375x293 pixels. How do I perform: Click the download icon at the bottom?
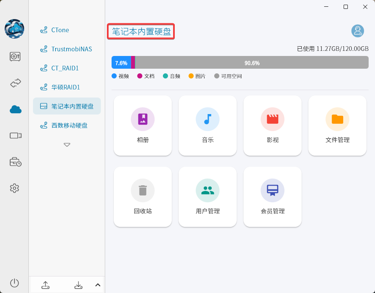pyautogui.click(x=78, y=285)
